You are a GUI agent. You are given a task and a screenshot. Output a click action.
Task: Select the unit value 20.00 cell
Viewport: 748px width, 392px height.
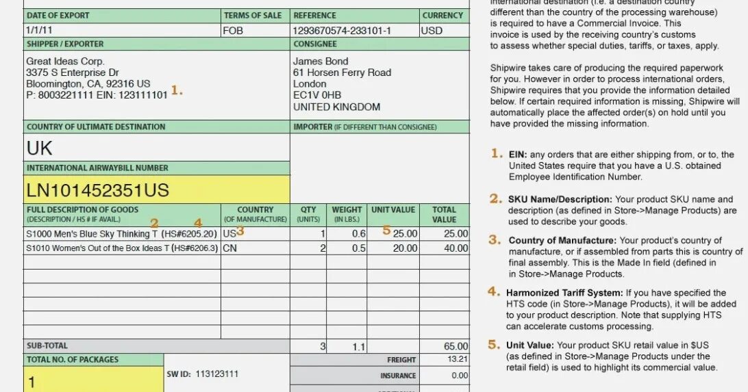(394, 248)
